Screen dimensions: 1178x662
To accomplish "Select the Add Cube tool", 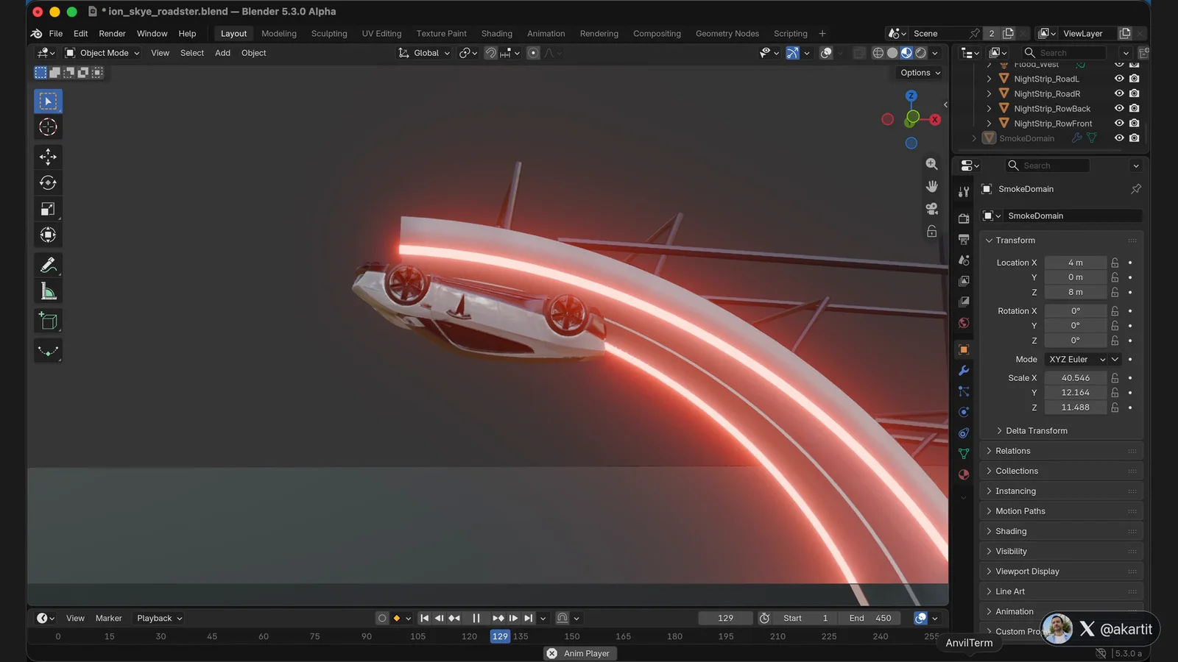I will tap(48, 321).
